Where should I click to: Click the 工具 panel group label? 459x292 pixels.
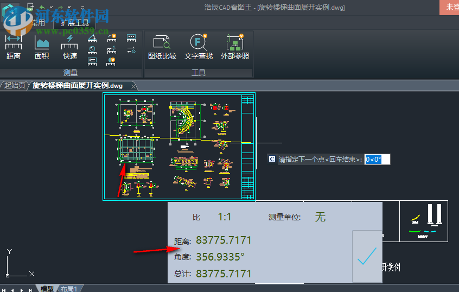click(x=199, y=73)
